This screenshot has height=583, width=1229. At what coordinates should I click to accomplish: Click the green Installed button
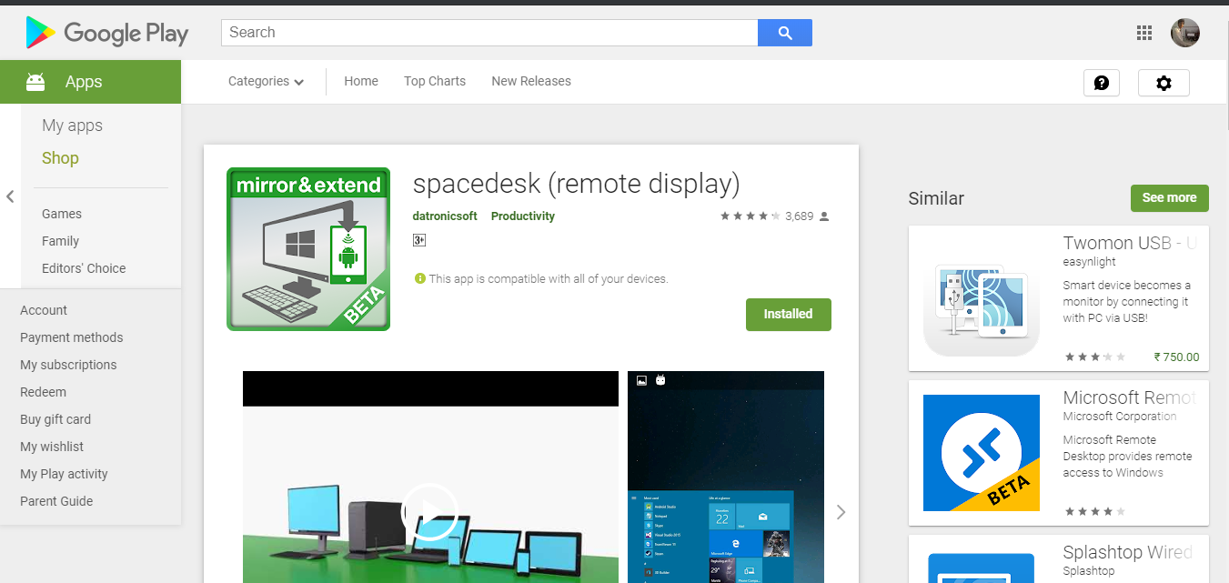789,314
